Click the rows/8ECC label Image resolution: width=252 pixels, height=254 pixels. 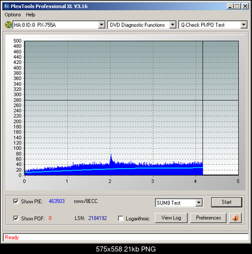[x=86, y=201]
